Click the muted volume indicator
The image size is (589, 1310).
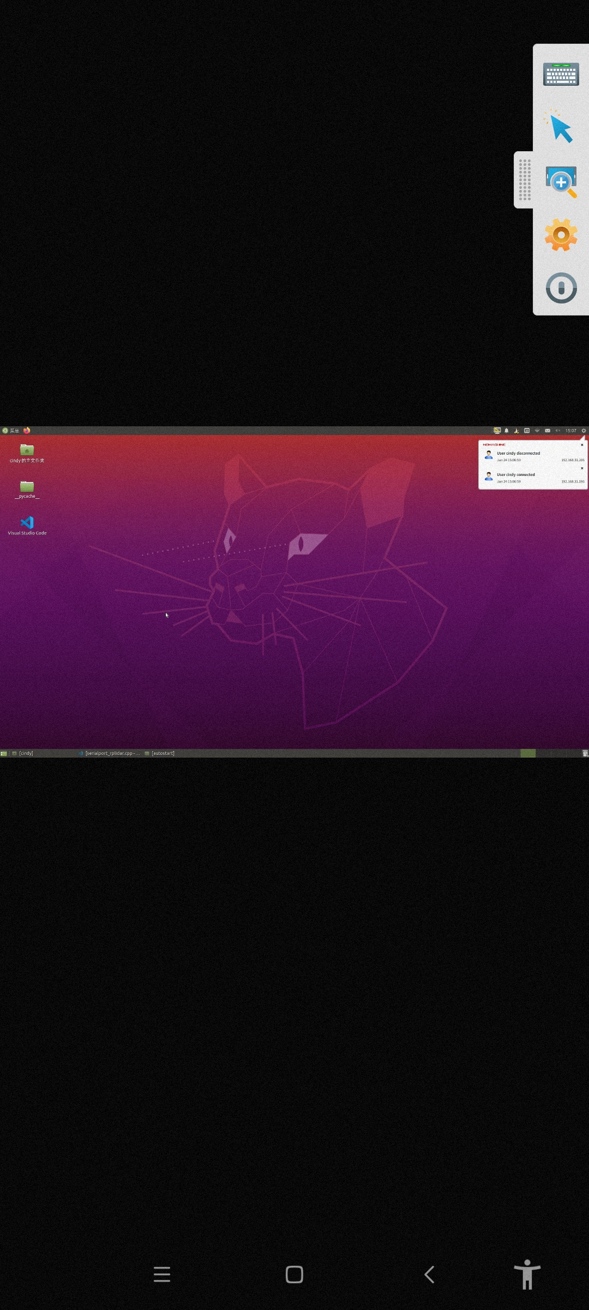click(x=558, y=431)
